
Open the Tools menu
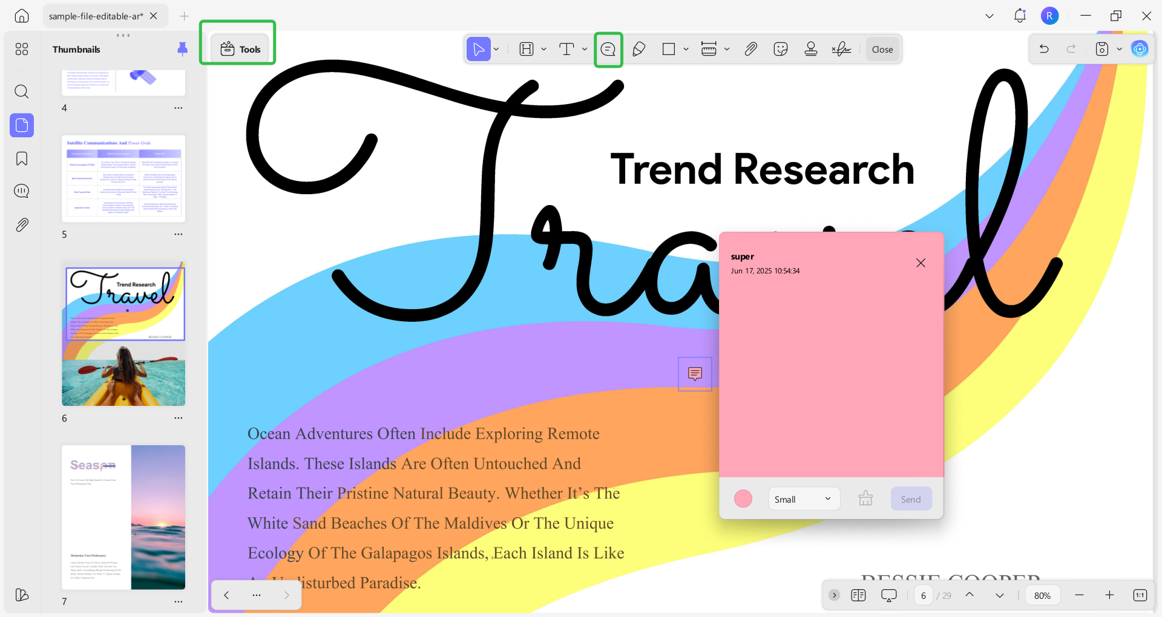[240, 50]
